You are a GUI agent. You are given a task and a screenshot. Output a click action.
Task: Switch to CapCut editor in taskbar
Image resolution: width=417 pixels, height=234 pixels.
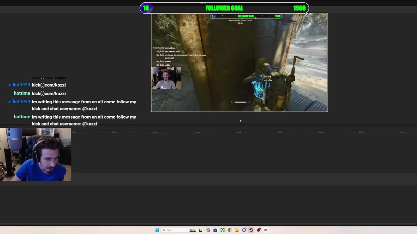point(266,230)
